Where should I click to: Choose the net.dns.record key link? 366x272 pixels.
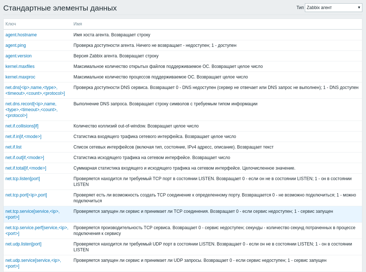31,110
